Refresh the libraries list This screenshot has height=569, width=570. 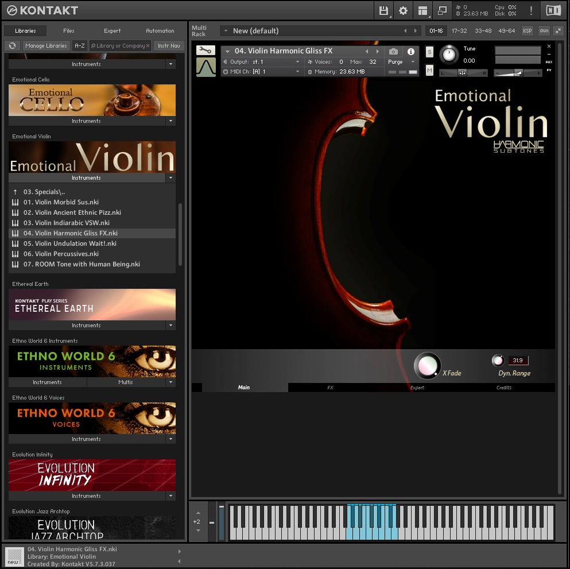point(13,46)
